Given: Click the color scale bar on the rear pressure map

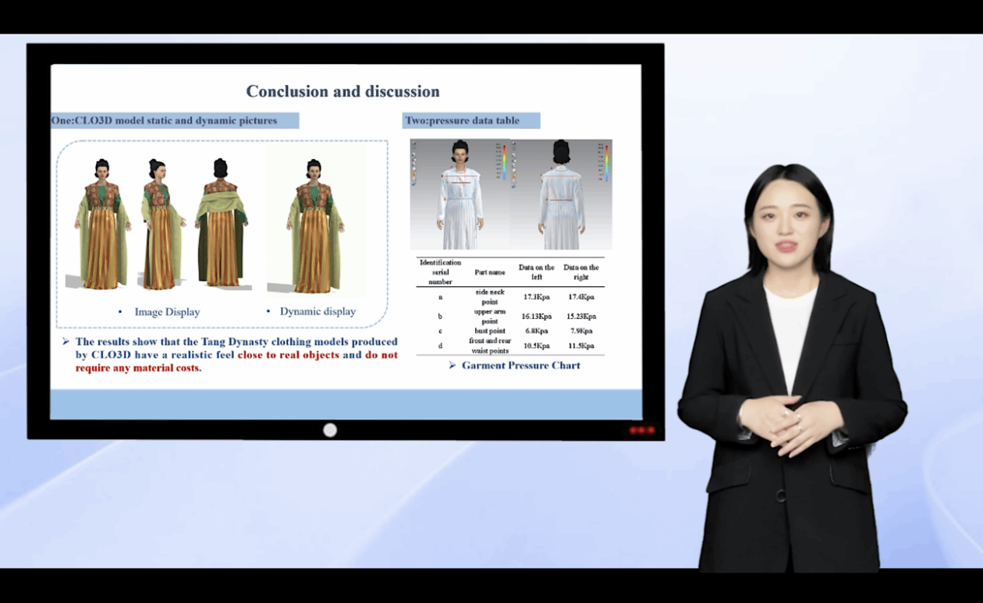Looking at the screenshot, I should pos(606,162).
